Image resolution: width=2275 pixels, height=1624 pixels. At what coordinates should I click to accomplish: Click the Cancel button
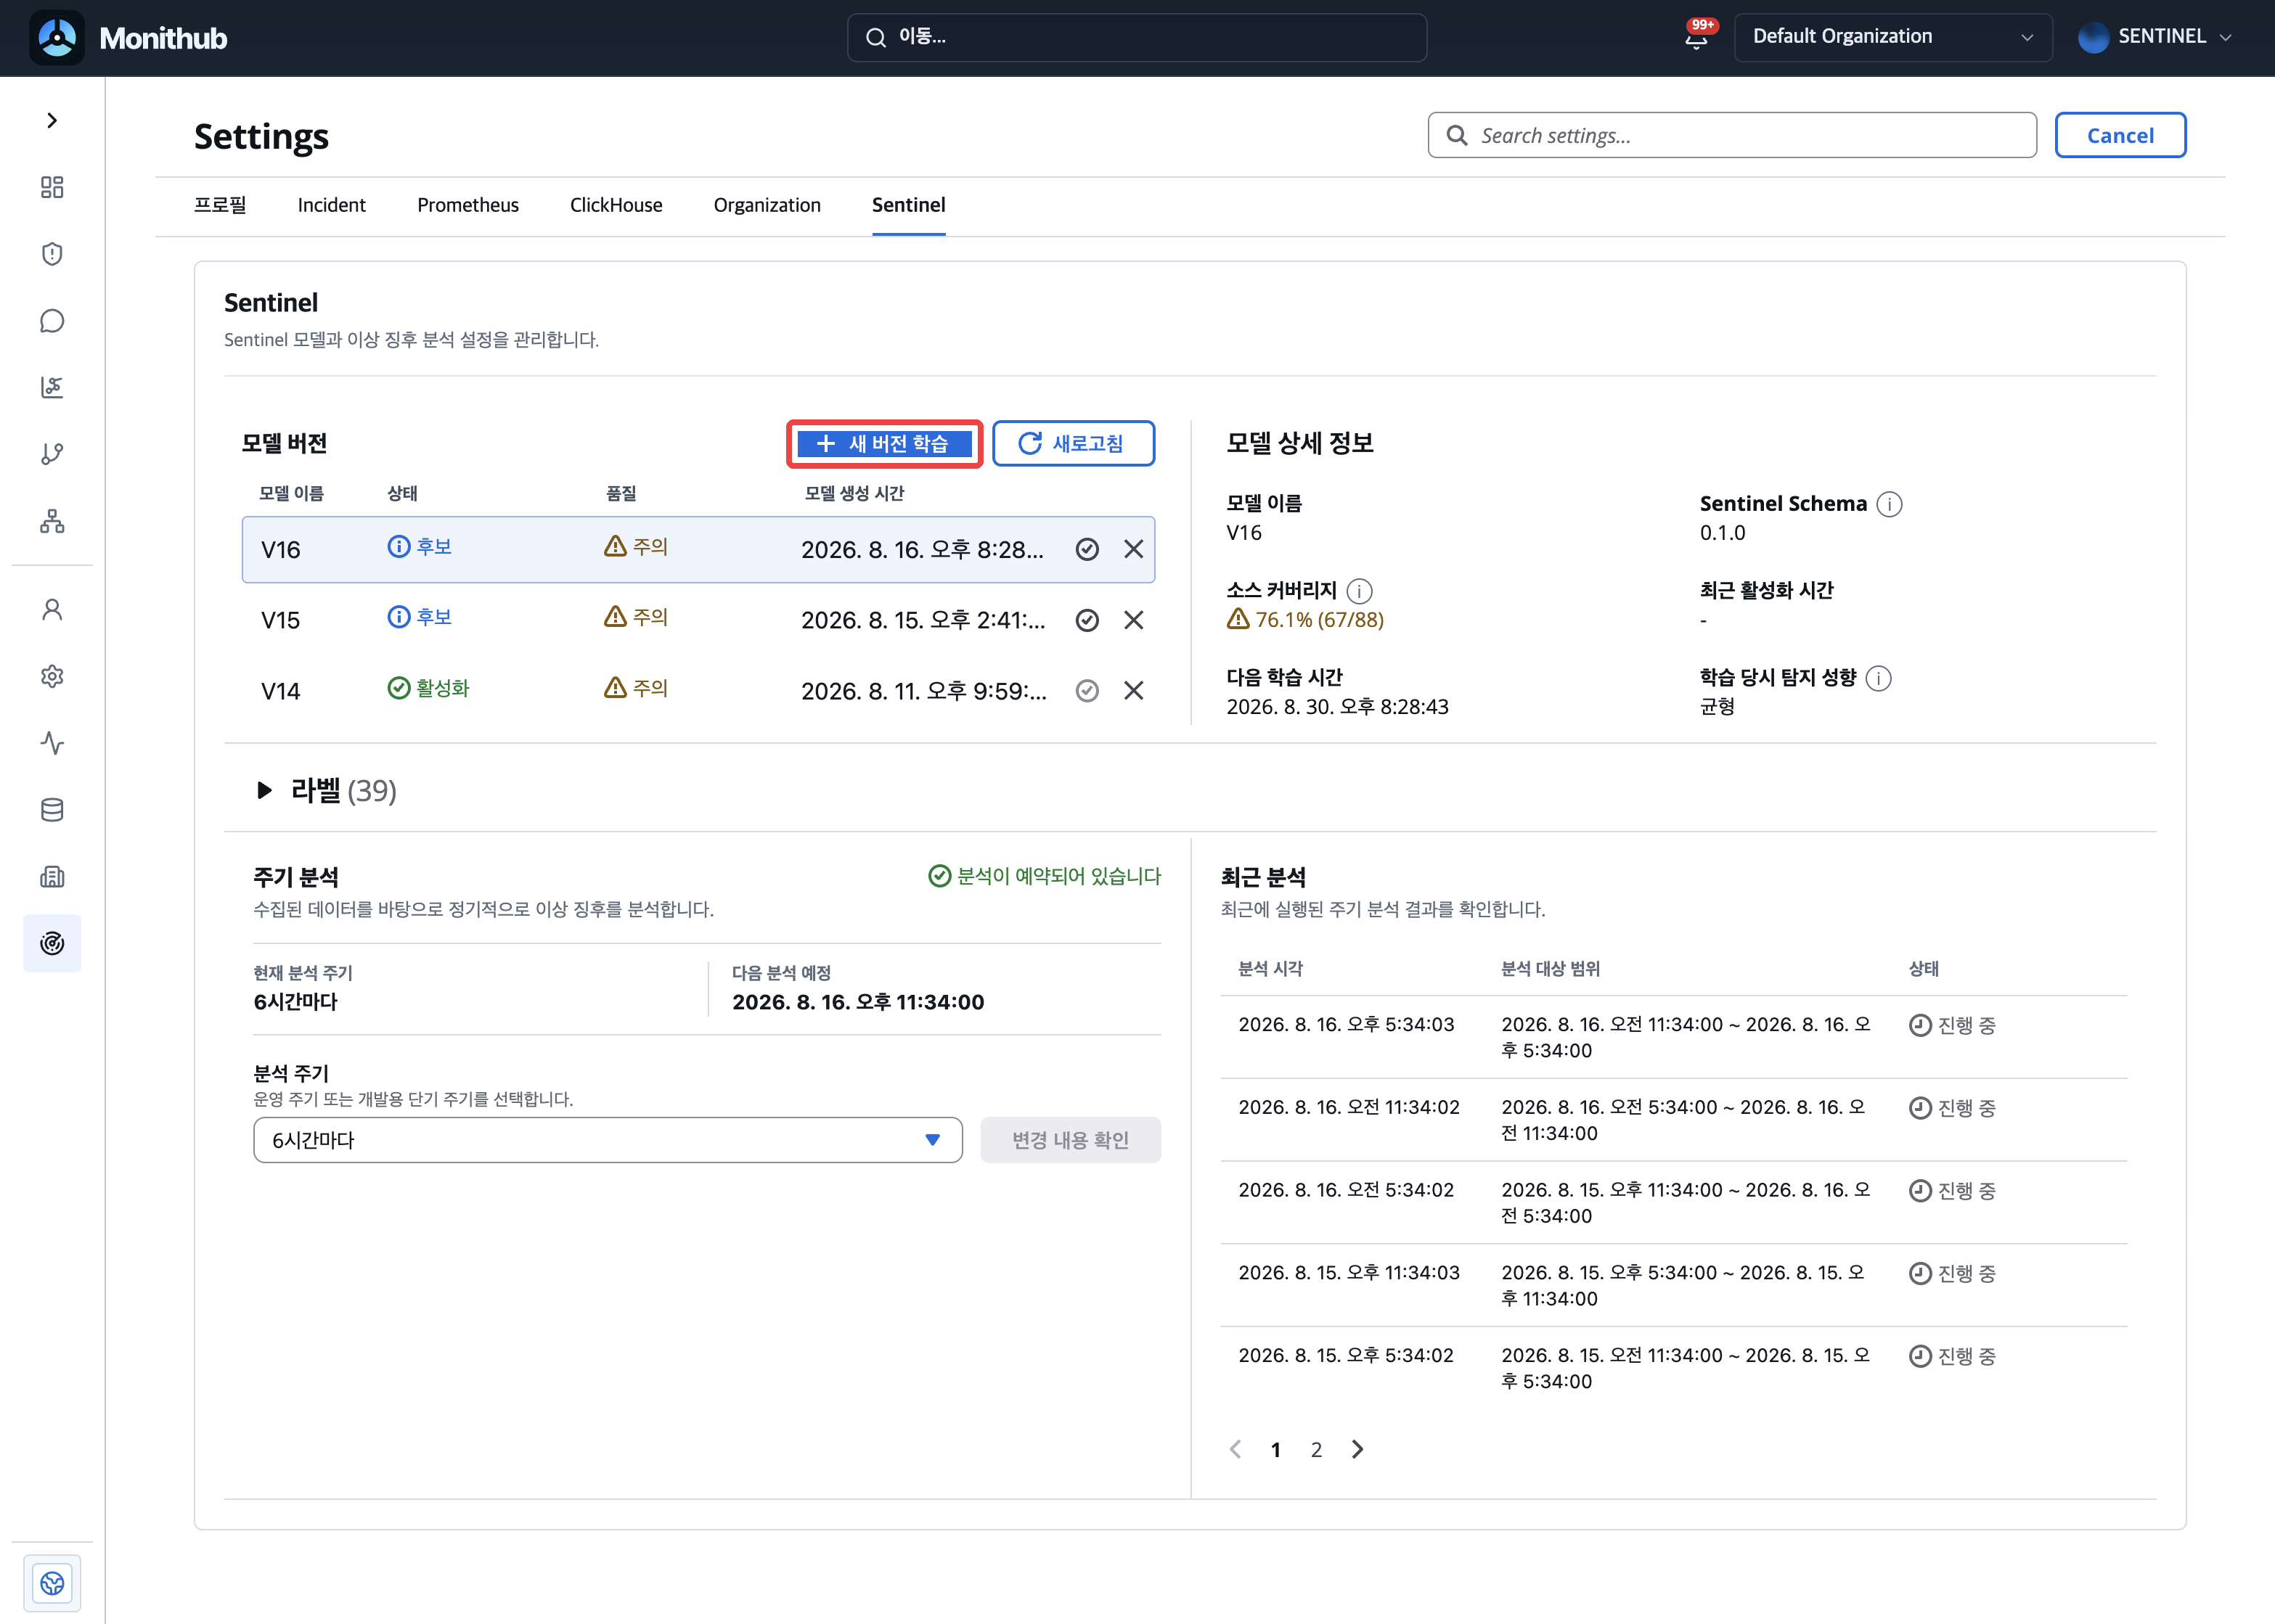(2120, 135)
